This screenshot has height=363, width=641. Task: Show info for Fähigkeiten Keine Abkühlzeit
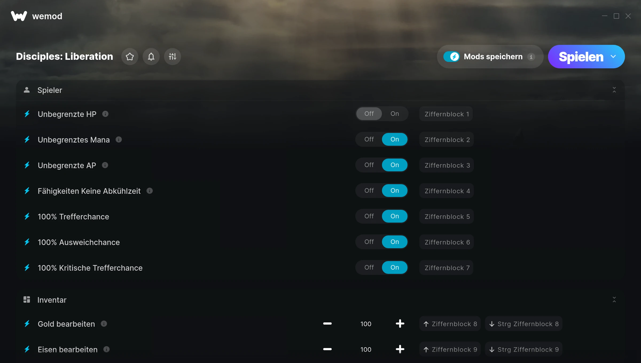point(150,191)
